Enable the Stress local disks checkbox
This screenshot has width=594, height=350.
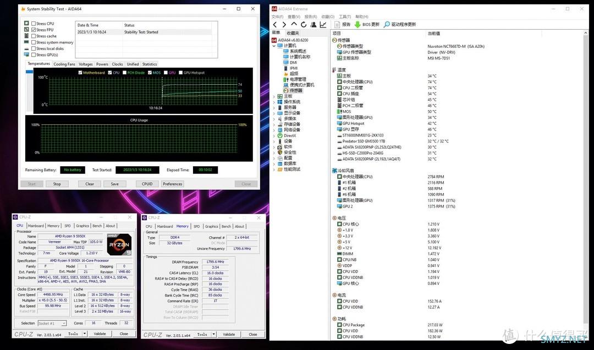tap(34, 48)
